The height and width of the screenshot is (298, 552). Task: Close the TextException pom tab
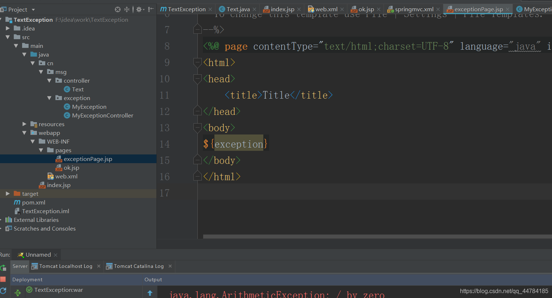(x=210, y=9)
